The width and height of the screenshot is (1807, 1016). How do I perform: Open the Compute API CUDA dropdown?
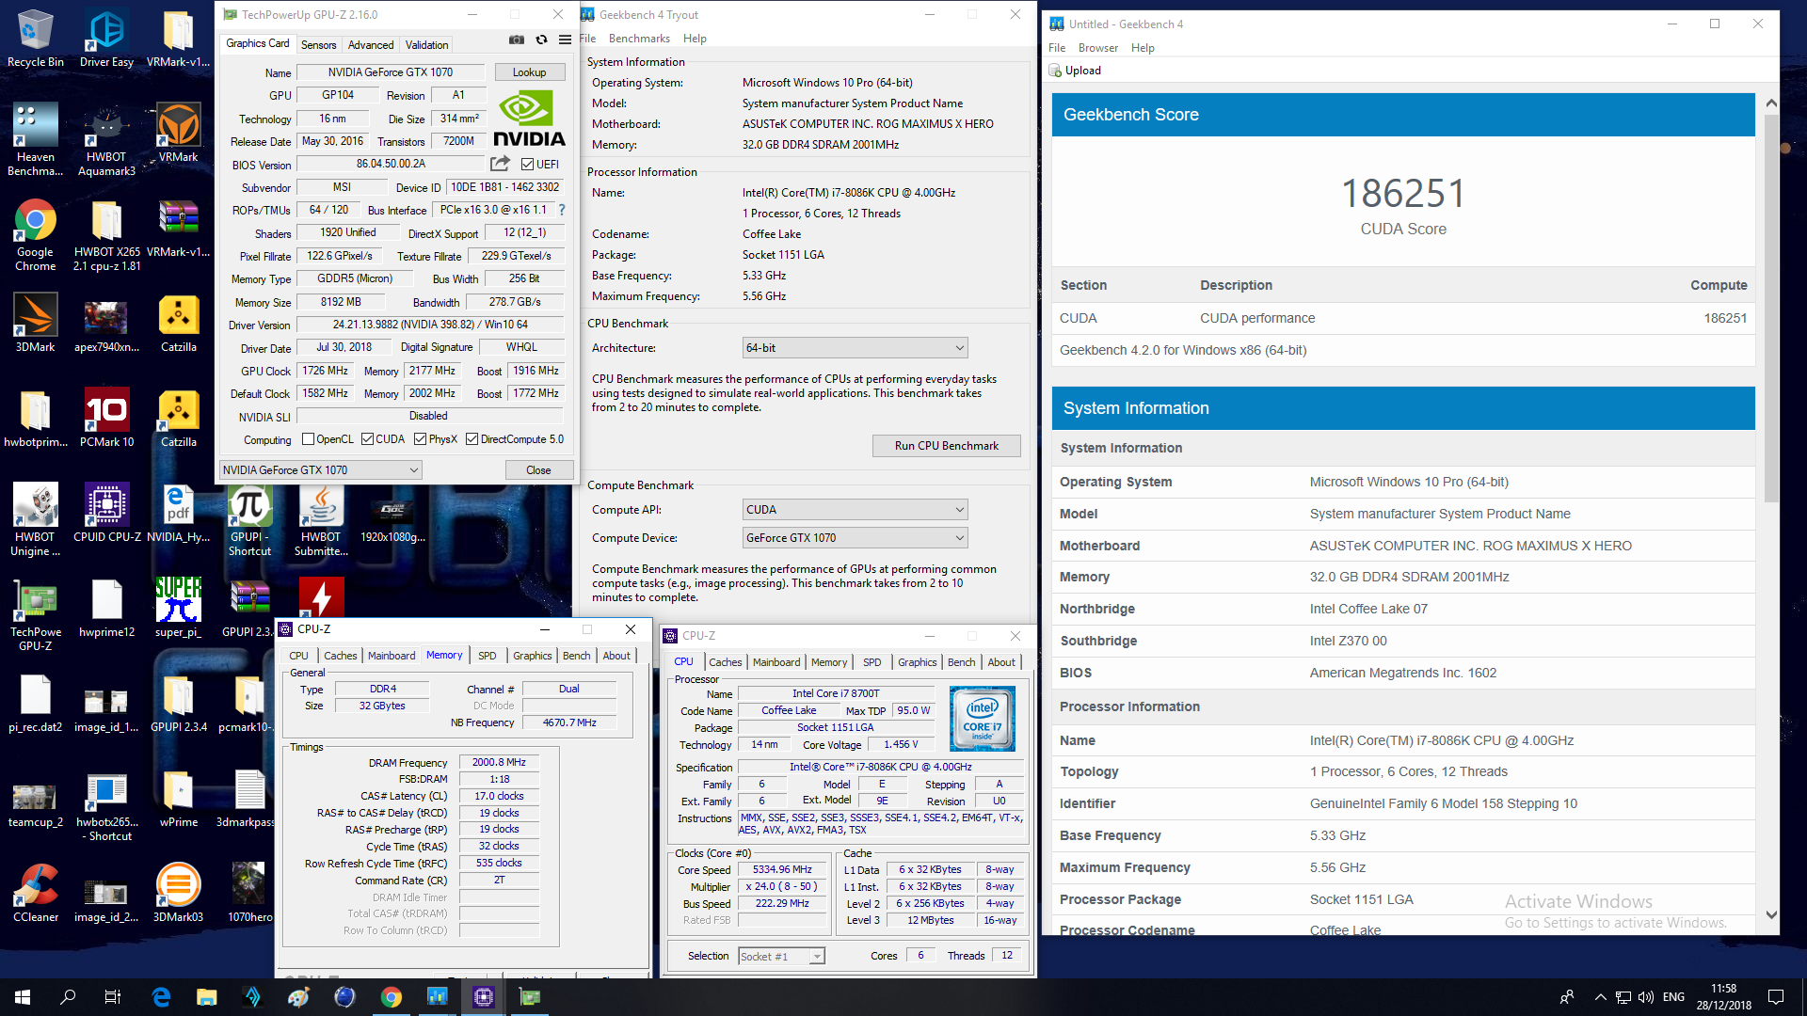(x=855, y=510)
